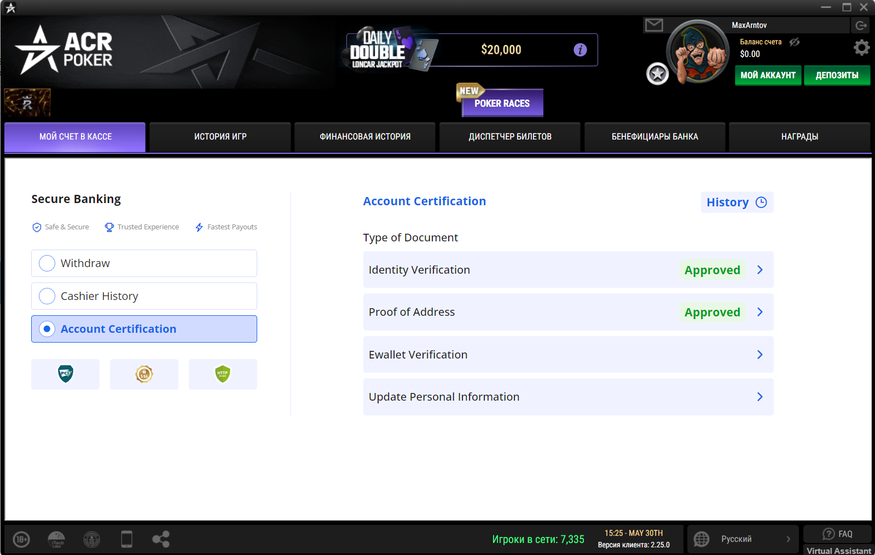Click the Account Certification heading
875x555 pixels.
pos(425,201)
